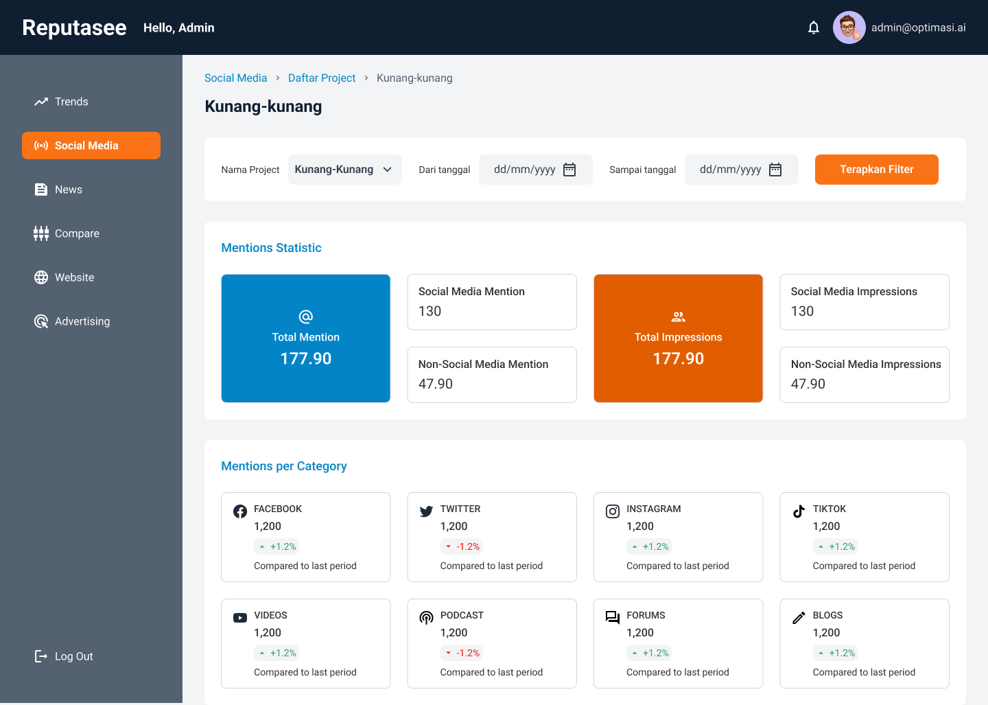The height and width of the screenshot is (705, 988).
Task: Select the Compare icon in the sidebar
Action: [x=40, y=233]
